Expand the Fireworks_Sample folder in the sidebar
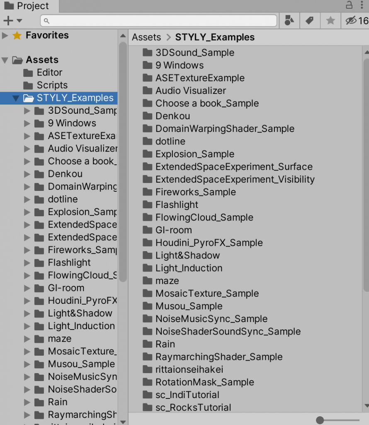This screenshot has height=425, width=369. point(27,250)
